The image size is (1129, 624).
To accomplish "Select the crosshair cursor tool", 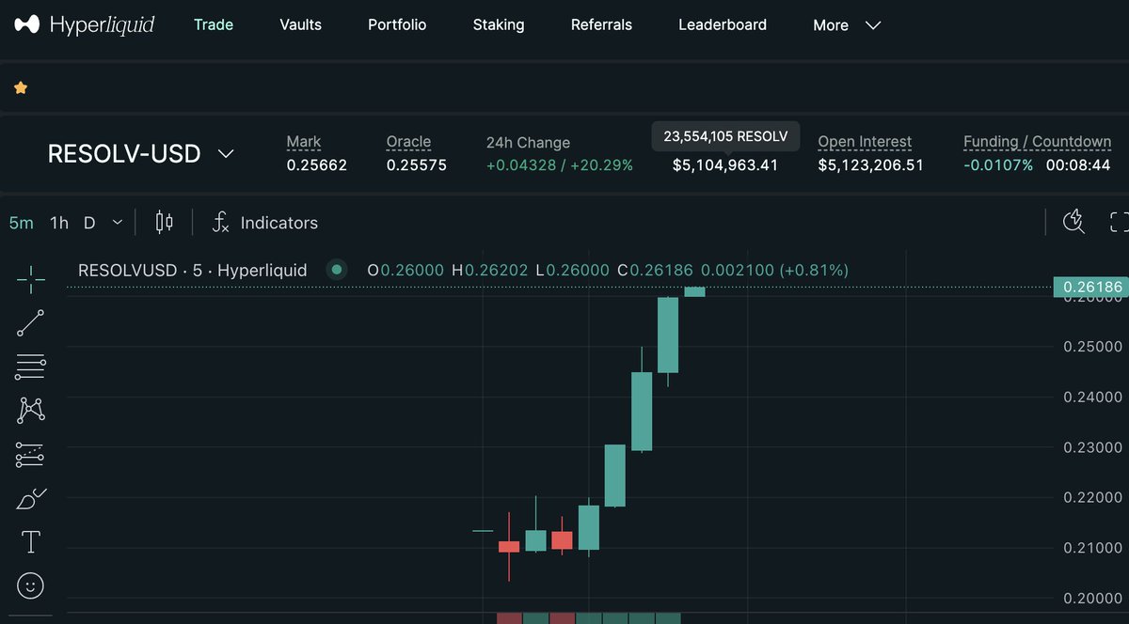I will click(30, 278).
